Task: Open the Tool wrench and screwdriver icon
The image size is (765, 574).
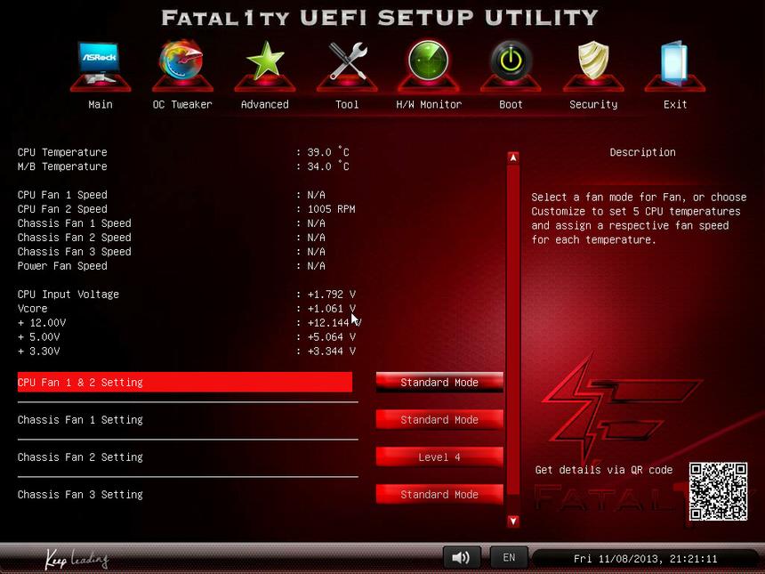Action: point(347,64)
